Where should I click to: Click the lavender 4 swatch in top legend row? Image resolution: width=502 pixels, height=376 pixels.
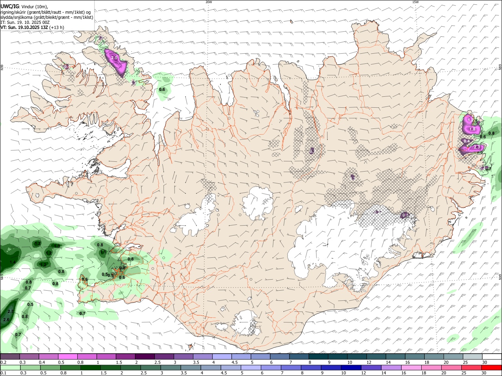222,357
